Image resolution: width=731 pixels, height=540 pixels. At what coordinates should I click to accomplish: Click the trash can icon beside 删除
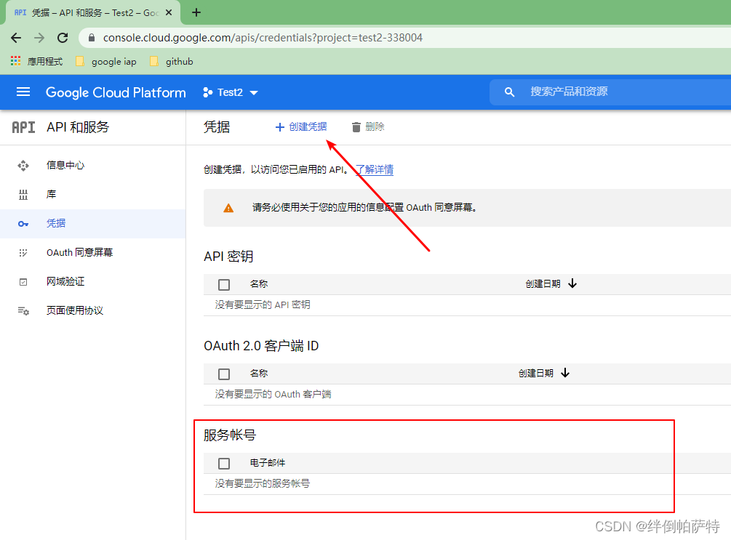[x=356, y=127]
